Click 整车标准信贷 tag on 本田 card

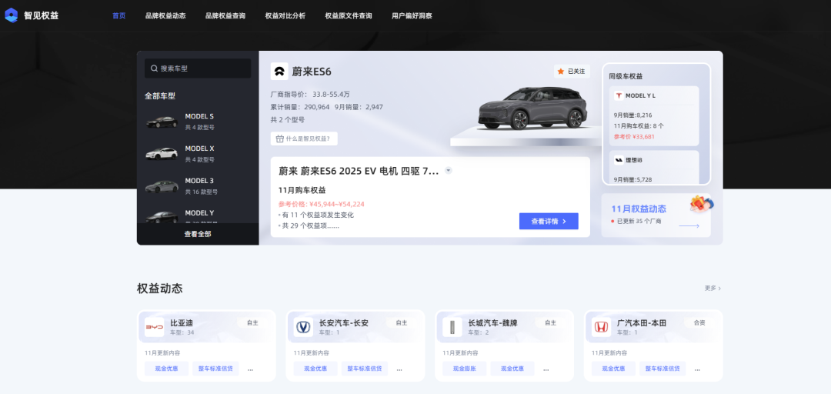pyautogui.click(x=662, y=369)
